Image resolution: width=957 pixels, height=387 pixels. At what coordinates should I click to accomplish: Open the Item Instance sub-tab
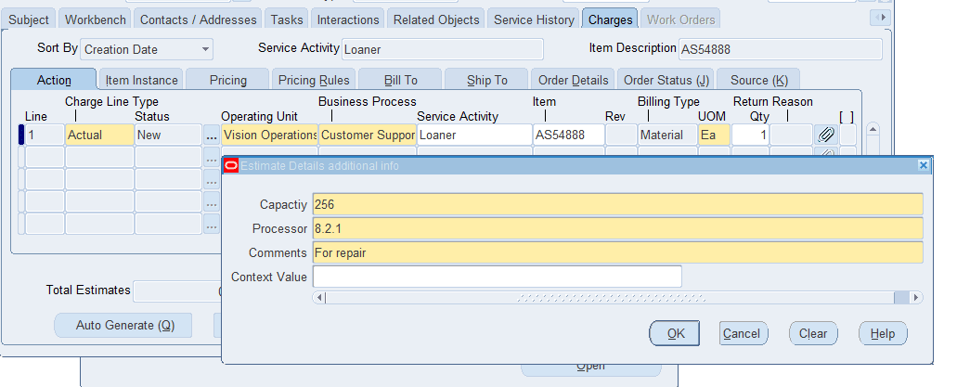point(142,80)
